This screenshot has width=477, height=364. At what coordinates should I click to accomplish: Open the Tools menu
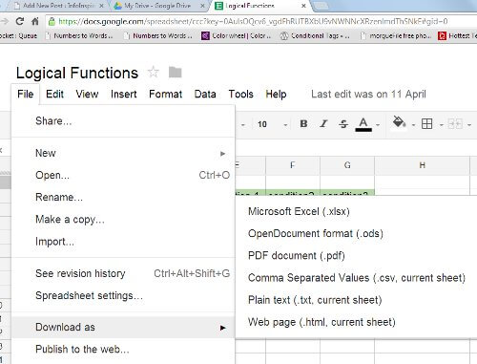241,95
